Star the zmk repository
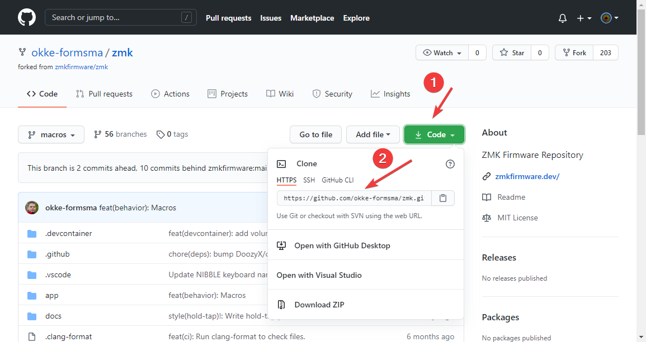Viewport: 646px width, 342px height. [512, 53]
